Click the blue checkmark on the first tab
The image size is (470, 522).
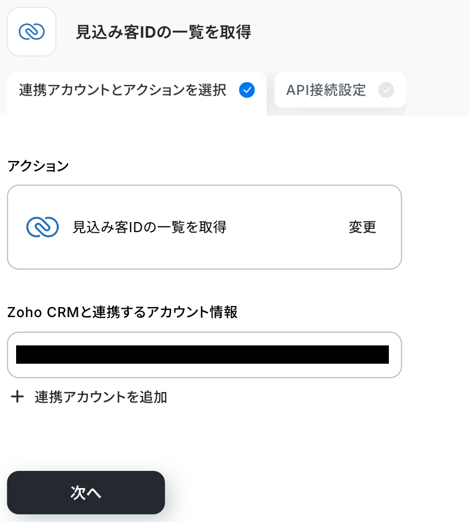(x=247, y=90)
